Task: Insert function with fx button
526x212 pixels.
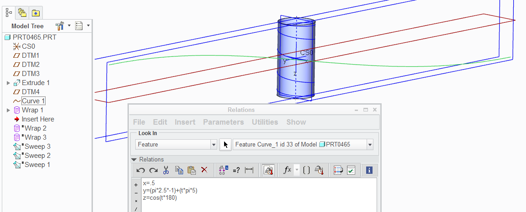Action: 287,170
